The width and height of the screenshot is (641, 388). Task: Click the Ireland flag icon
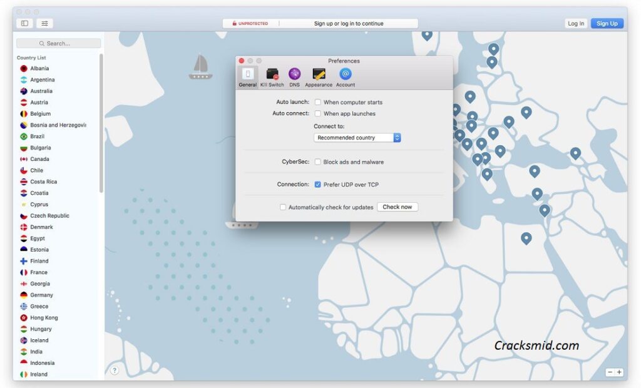pos(24,374)
